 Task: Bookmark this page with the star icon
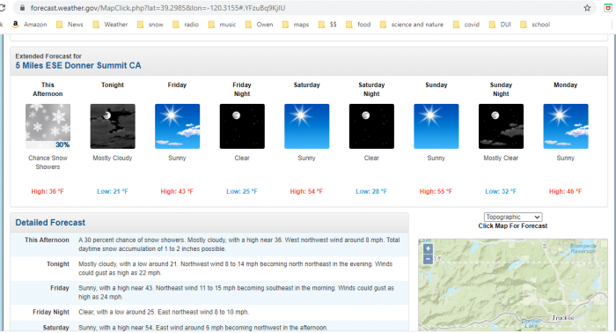pyautogui.click(x=587, y=8)
